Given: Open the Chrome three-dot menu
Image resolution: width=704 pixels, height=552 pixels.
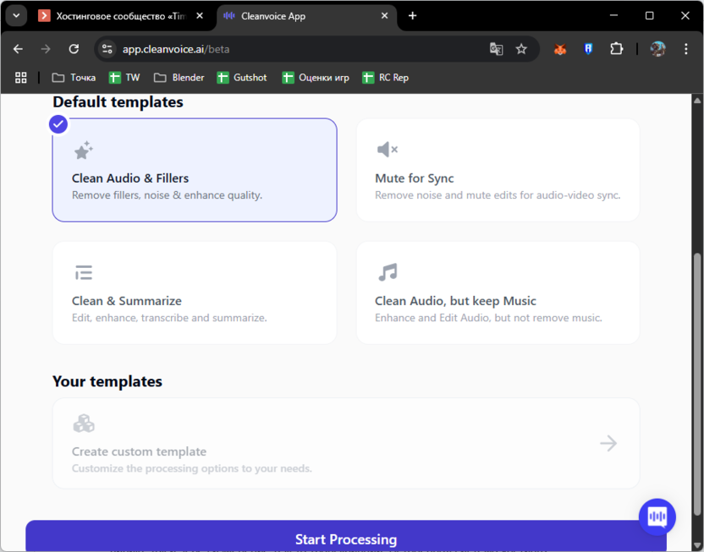Looking at the screenshot, I should (686, 49).
